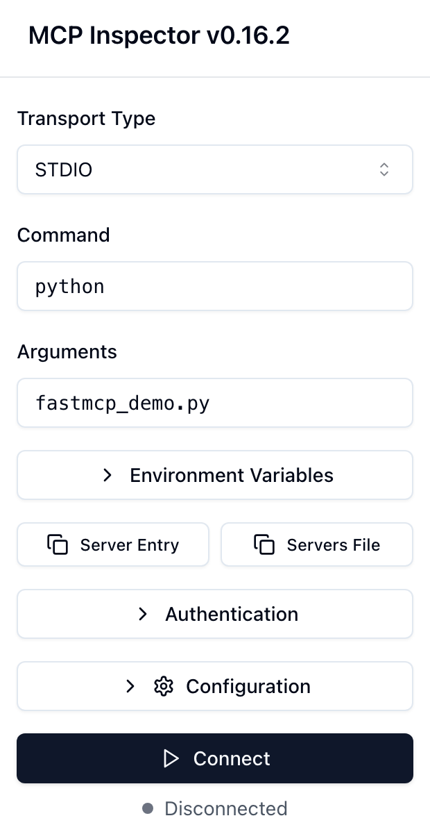430x825 pixels.
Task: Click the Arguments field with fastmcp_demo.py
Action: coord(214,403)
